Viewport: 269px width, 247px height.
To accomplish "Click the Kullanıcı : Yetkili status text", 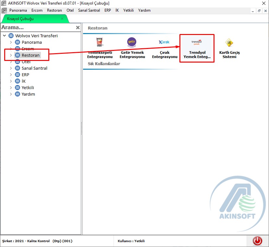I will (131, 241).
